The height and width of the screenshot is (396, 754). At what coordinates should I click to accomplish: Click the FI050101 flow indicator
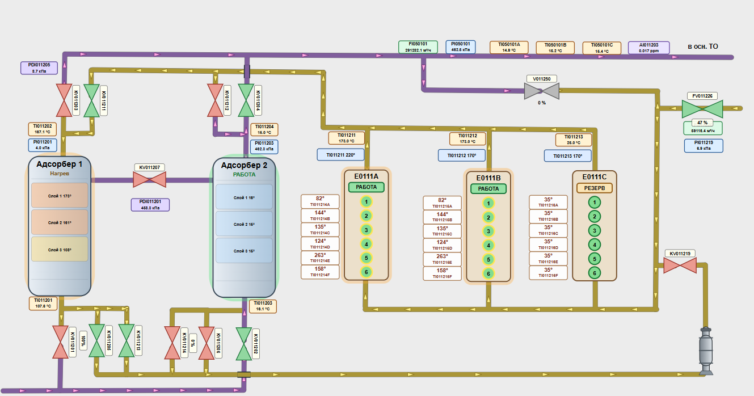(418, 47)
